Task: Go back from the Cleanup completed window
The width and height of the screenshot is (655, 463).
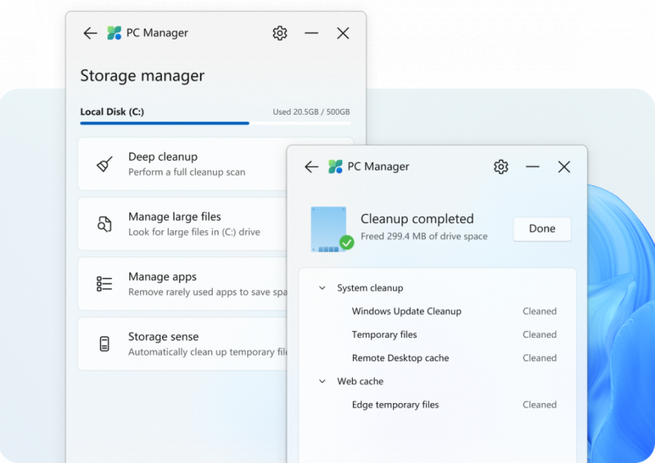Action: [x=311, y=167]
